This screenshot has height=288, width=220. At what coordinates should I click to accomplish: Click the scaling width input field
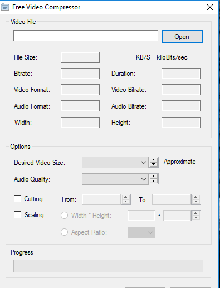[x=141, y=216]
